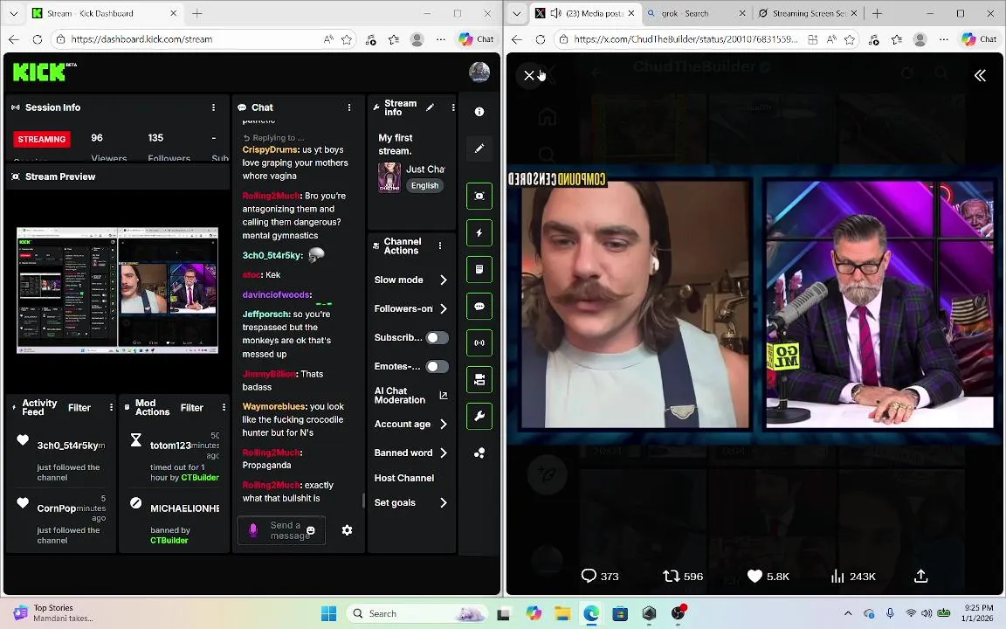Click the taskbar Search box
This screenshot has height=629, width=1006.
click(x=417, y=613)
